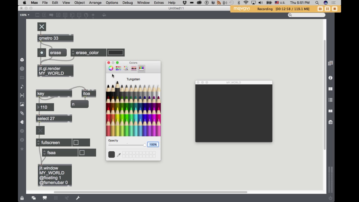Open the dial object dropdown in top toolbar
Image resolution: width=359 pixels, height=202 pixels.
click(x=86, y=15)
